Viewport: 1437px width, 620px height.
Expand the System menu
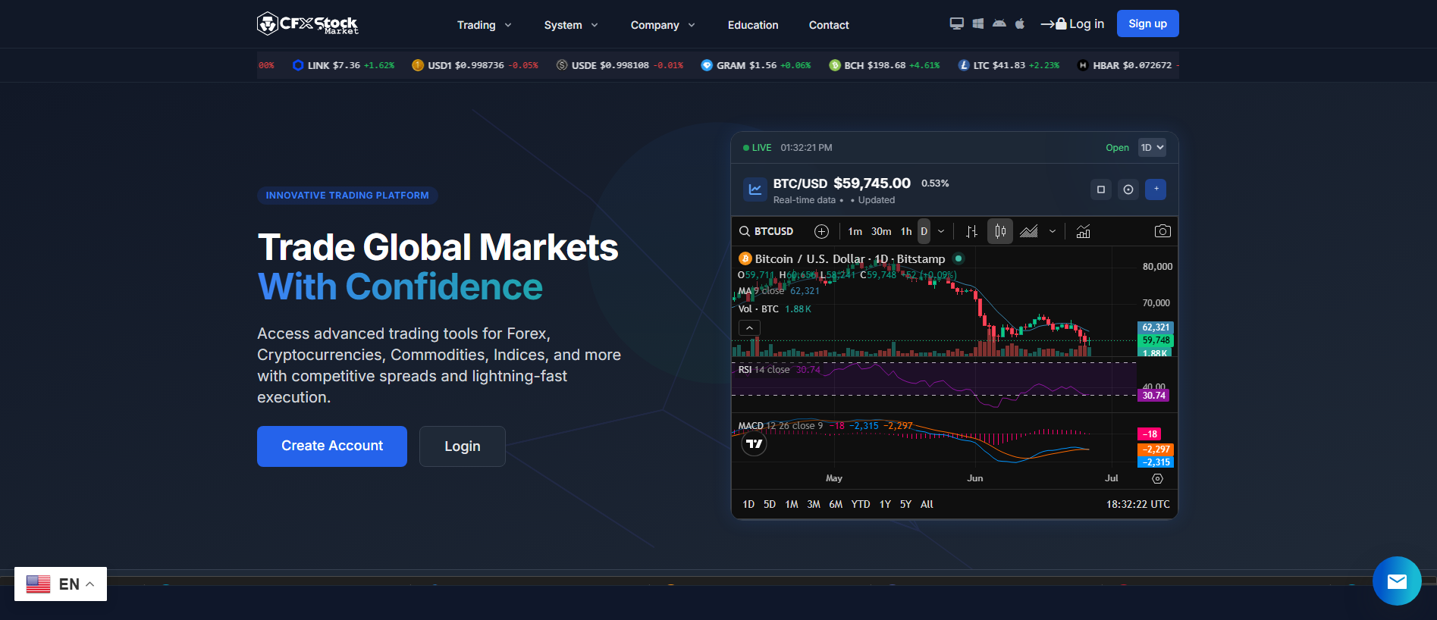click(x=571, y=25)
